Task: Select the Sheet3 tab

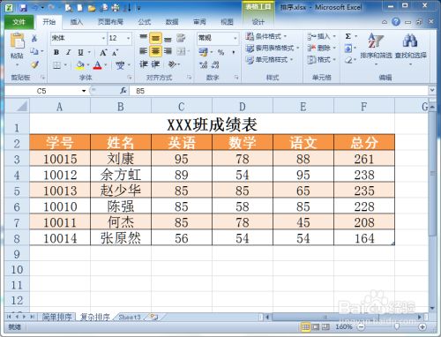Action: (x=130, y=317)
